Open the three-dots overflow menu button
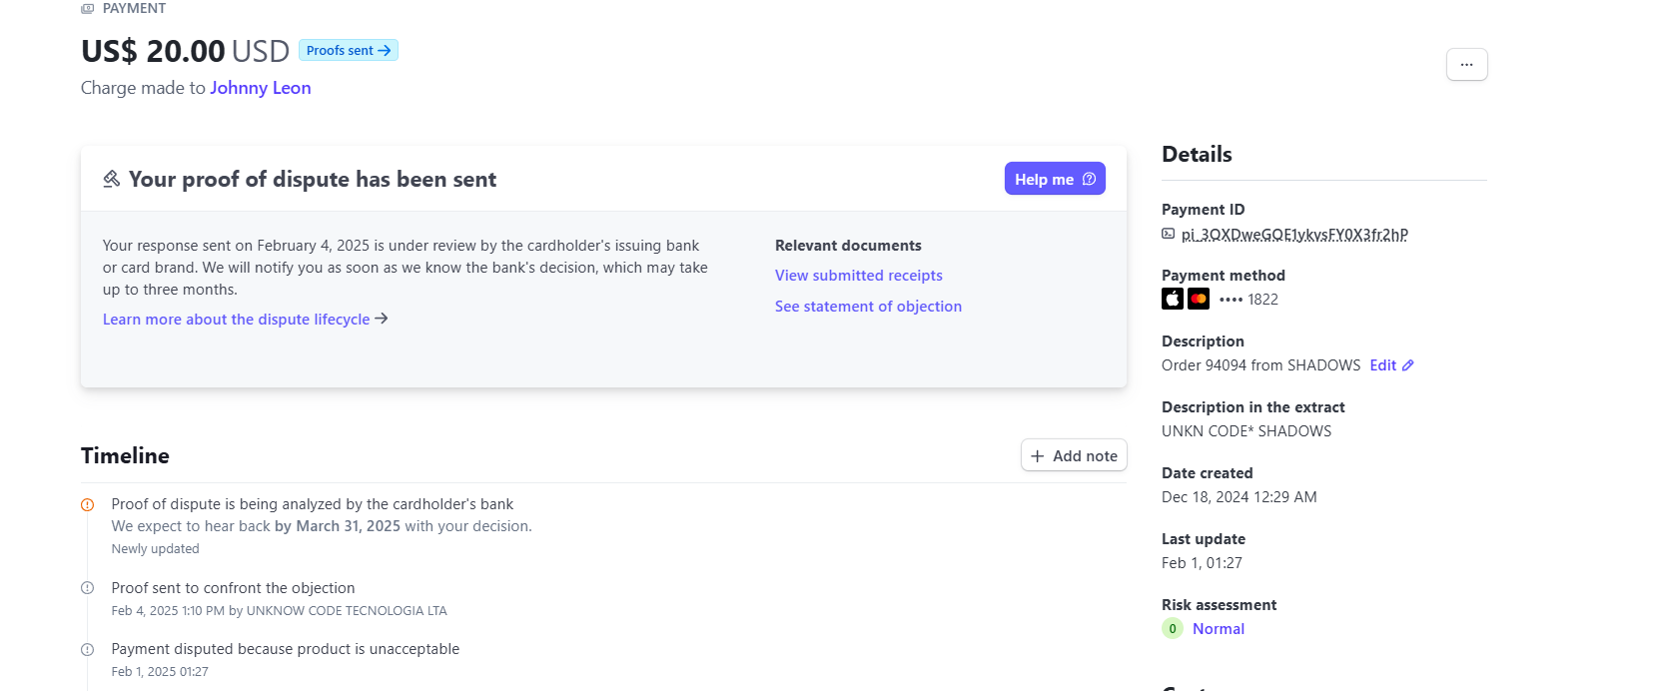The width and height of the screenshot is (1659, 691). [1466, 65]
